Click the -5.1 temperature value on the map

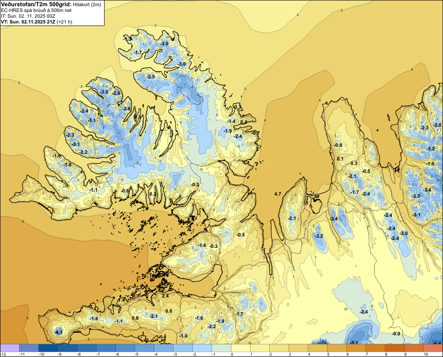[x=354, y=343]
